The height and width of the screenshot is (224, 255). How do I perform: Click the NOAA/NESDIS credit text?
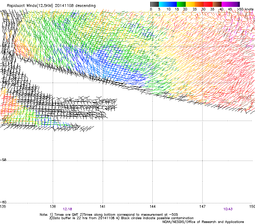[x=203, y=222]
